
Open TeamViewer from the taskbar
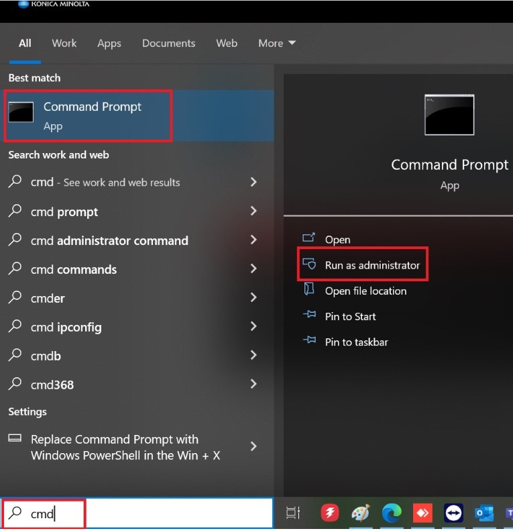453,514
